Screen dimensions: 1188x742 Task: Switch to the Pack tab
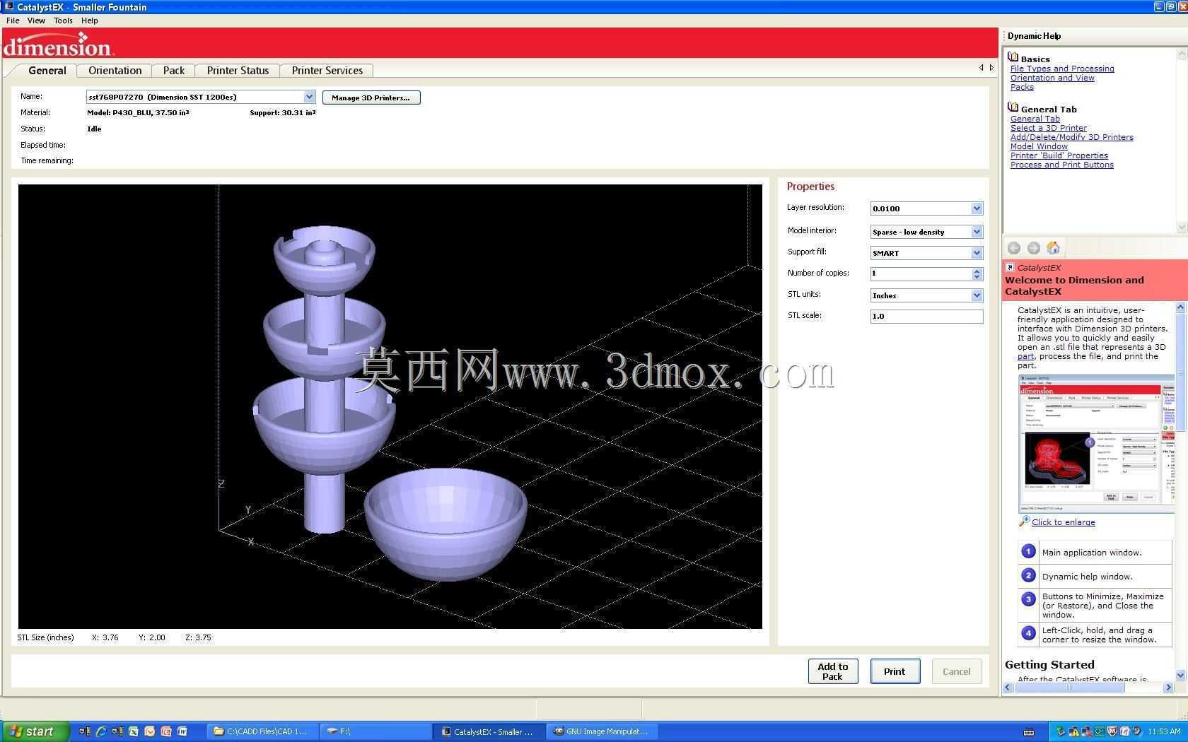(173, 71)
